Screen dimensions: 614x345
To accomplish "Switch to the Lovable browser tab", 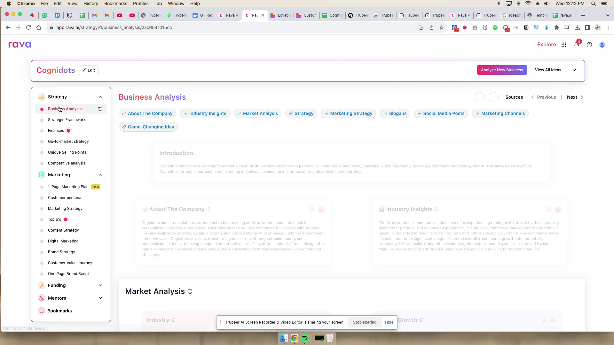I will click(280, 15).
